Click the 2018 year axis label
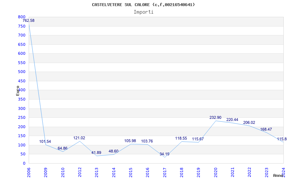 (182, 173)
